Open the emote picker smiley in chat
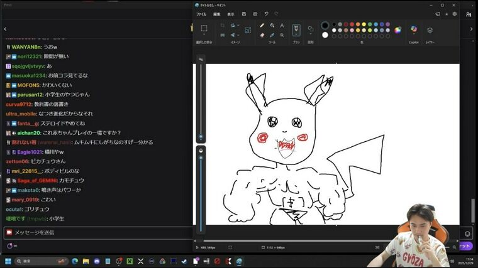478x268 pixels. (467, 233)
